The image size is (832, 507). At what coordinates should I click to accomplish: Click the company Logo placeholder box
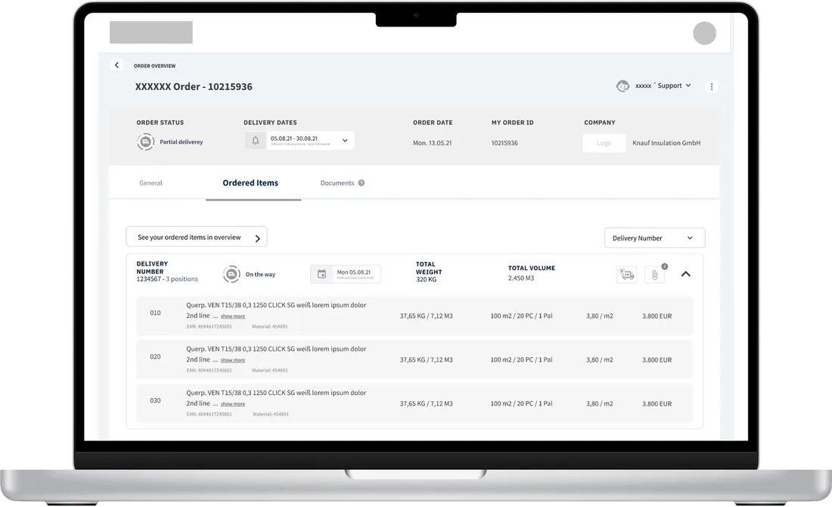click(x=604, y=143)
